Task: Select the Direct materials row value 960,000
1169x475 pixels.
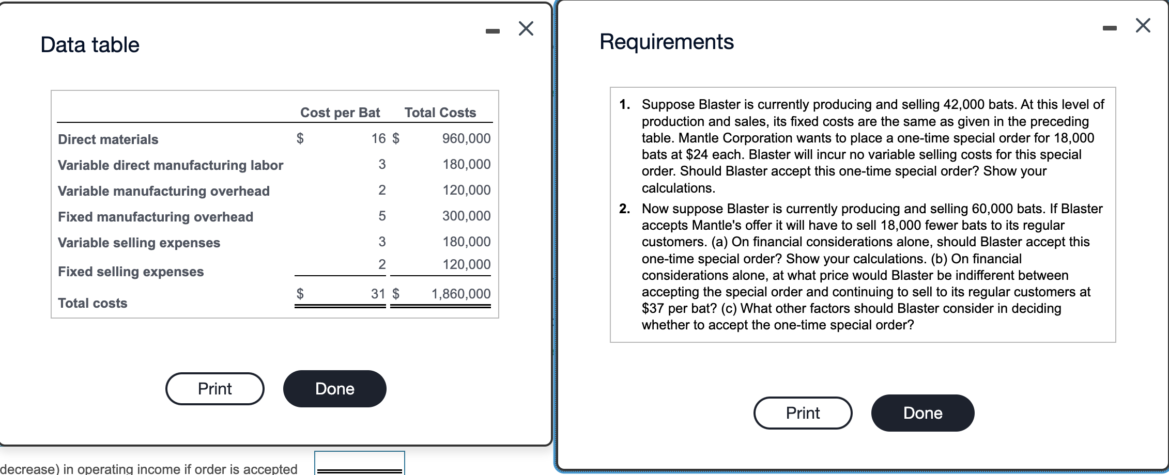Action: (x=465, y=138)
